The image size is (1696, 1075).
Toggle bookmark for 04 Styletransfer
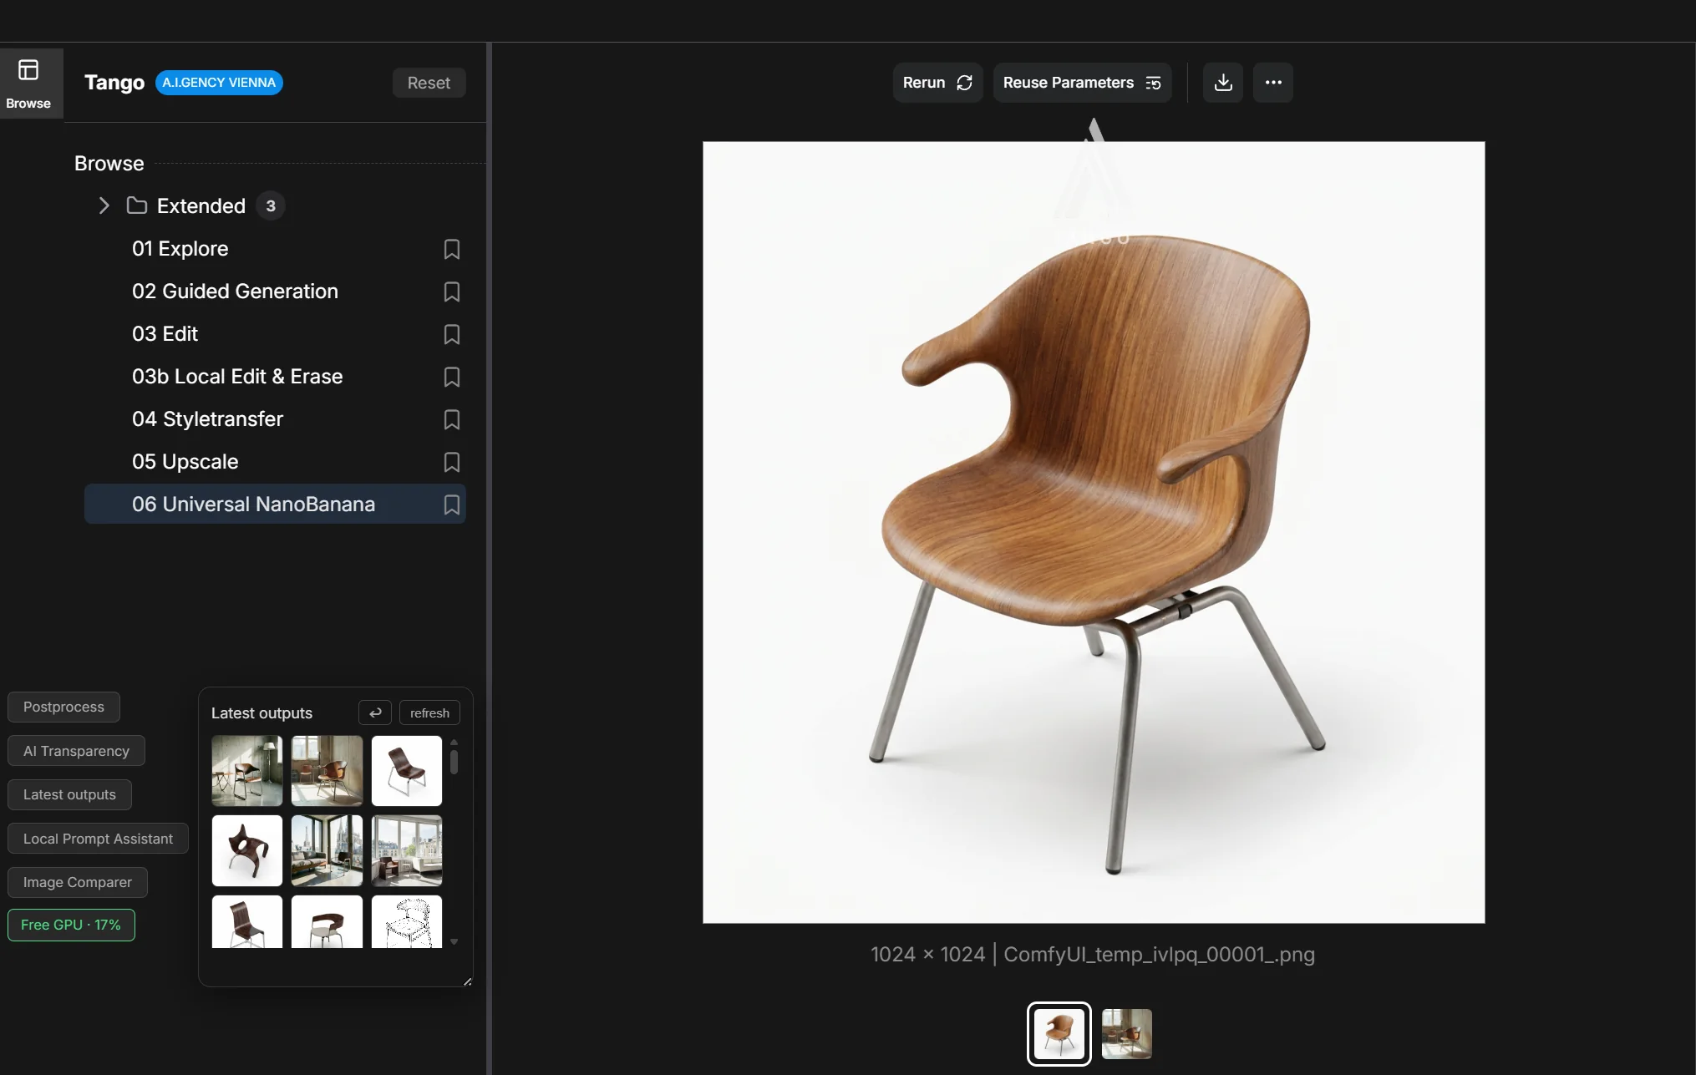click(451, 419)
